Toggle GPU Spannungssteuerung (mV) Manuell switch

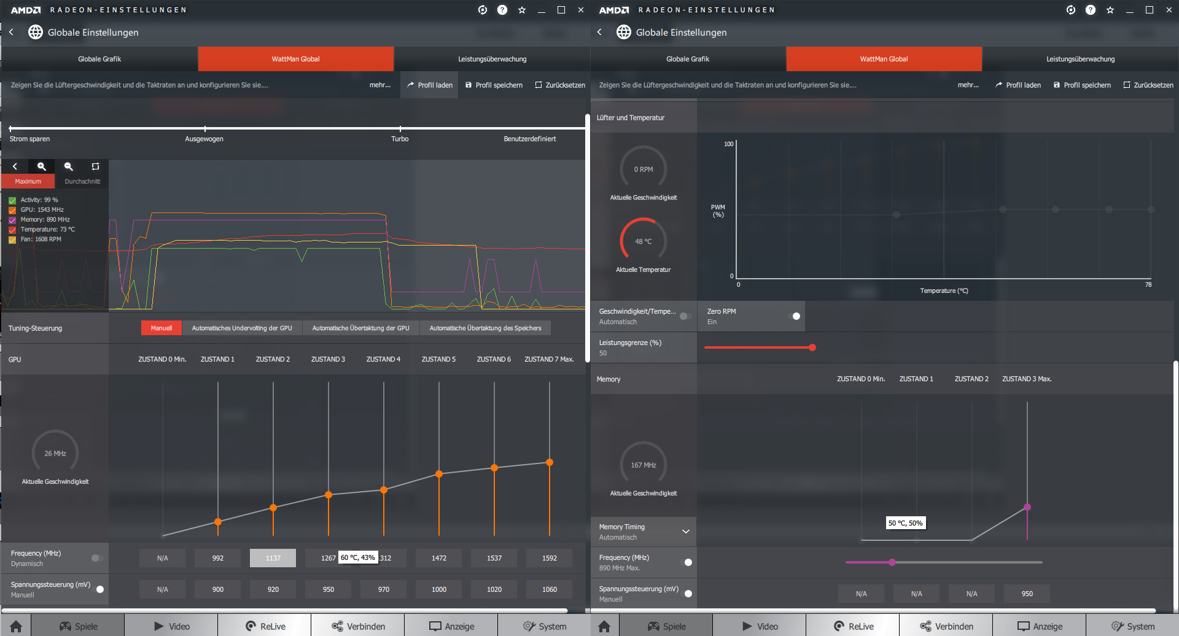[98, 589]
